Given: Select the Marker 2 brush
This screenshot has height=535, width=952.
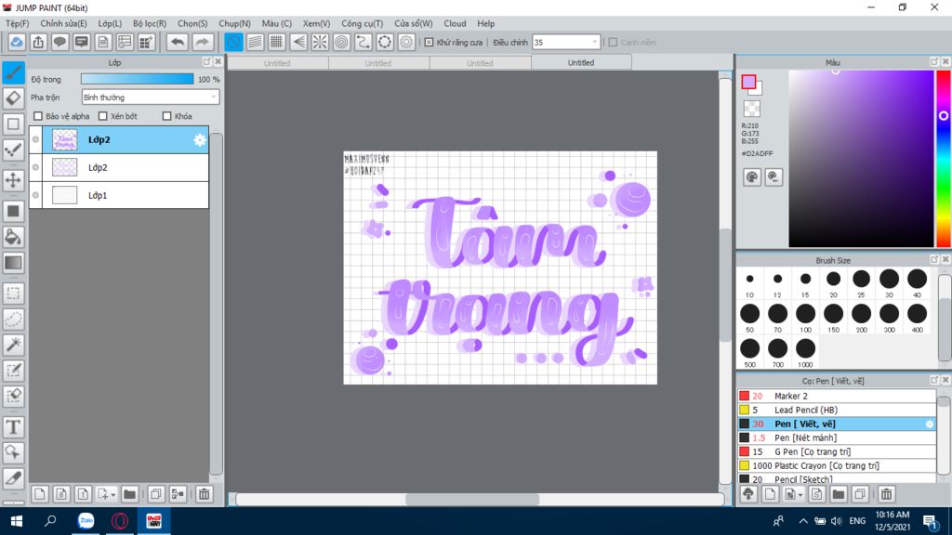Looking at the screenshot, I should [837, 396].
